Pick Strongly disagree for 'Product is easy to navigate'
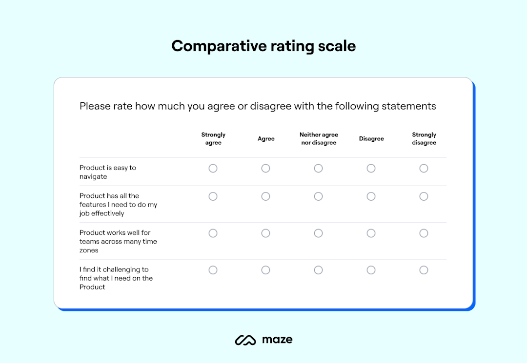Screen dimensions: 527x363 click(424, 168)
